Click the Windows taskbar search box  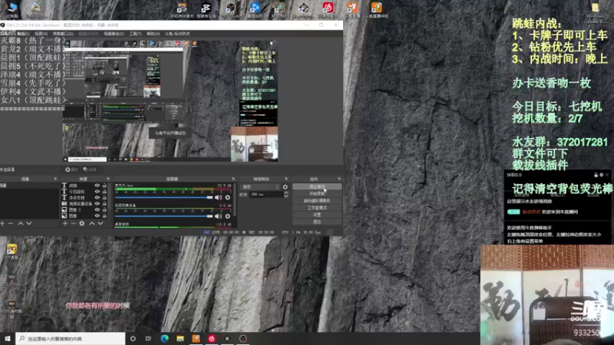[x=71, y=338]
